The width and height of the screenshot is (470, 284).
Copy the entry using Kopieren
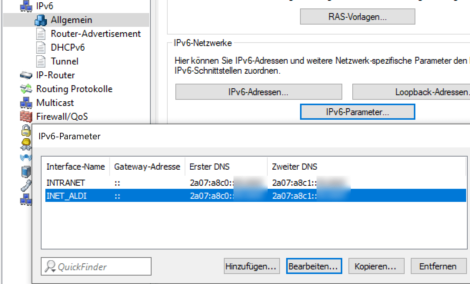[x=376, y=266]
